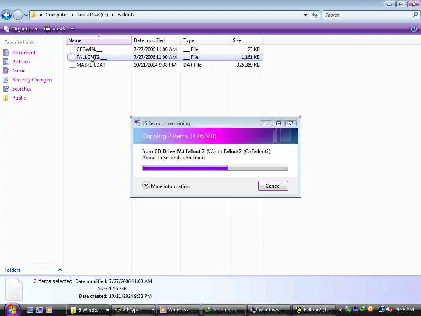Expand More information in copy dialog
This screenshot has height=316, width=421.
click(x=166, y=186)
